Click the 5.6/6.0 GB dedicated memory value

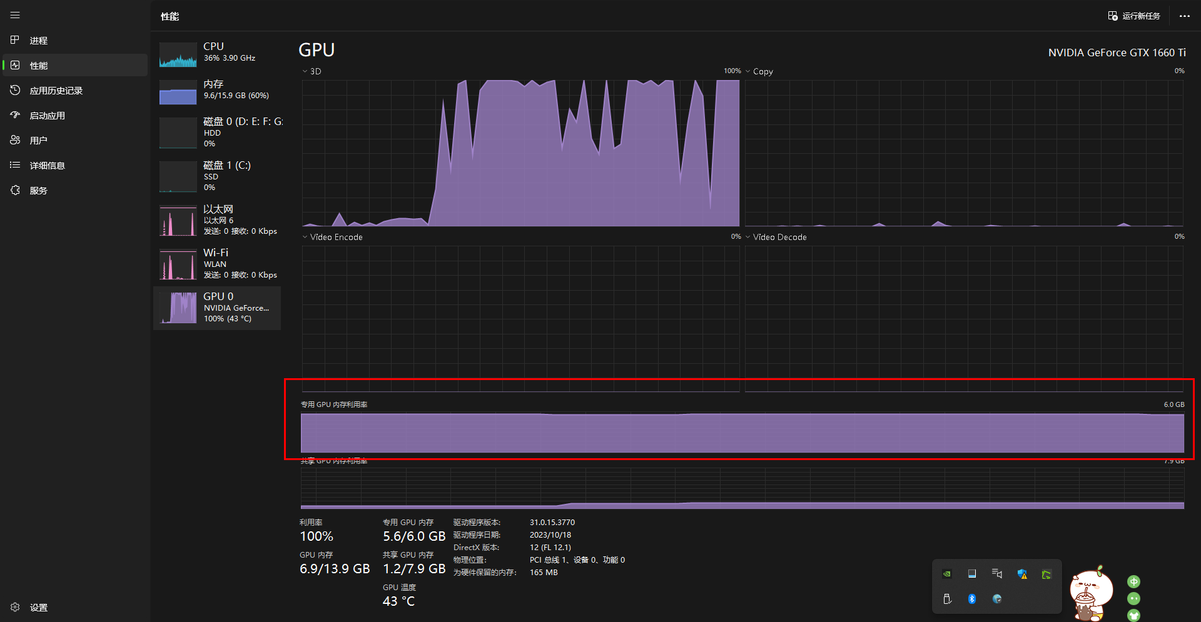pos(414,536)
